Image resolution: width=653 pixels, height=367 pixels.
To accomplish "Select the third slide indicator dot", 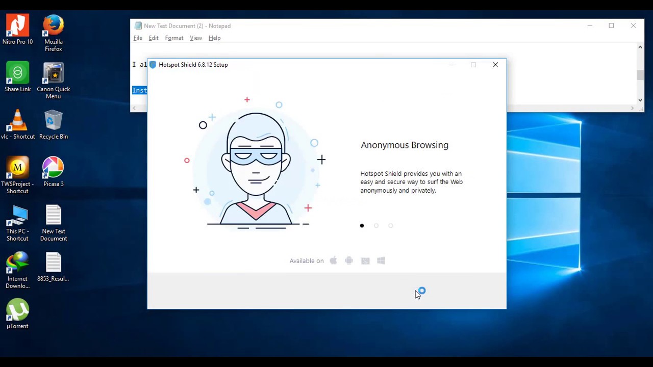I will tap(390, 226).
